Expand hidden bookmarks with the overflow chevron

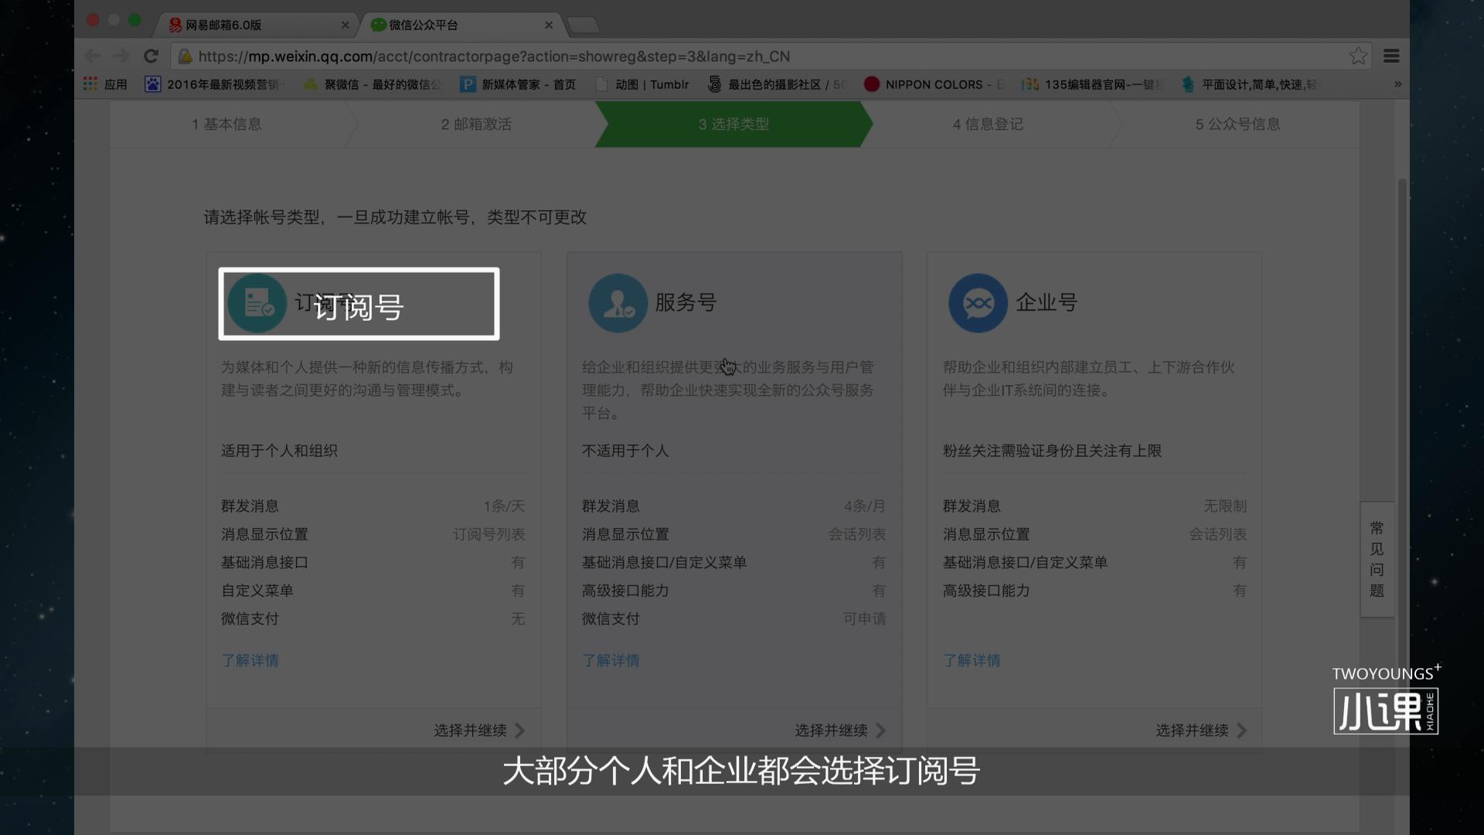pyautogui.click(x=1397, y=84)
